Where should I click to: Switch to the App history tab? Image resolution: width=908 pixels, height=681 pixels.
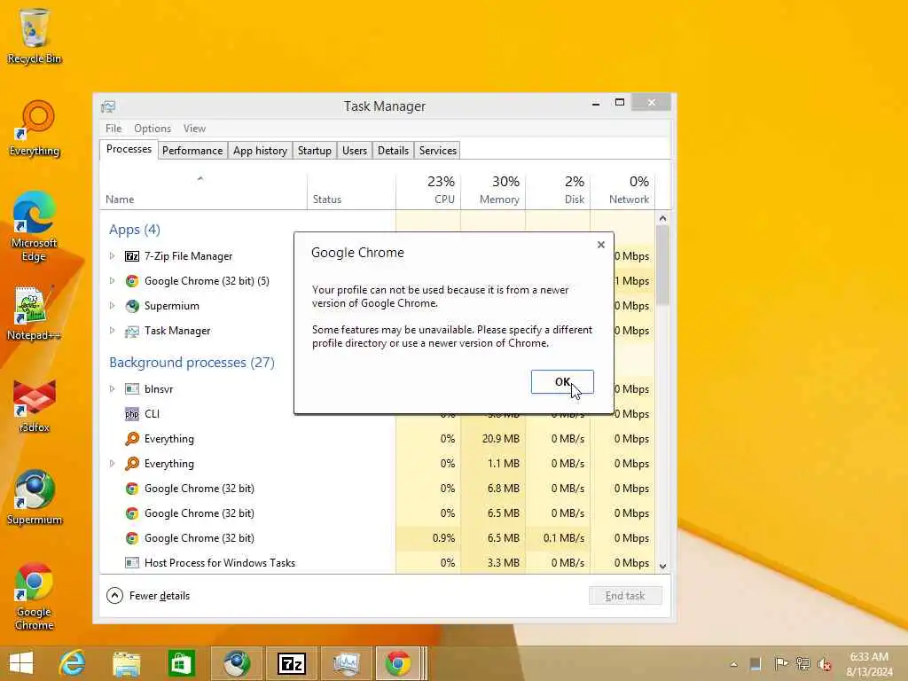[x=260, y=151]
